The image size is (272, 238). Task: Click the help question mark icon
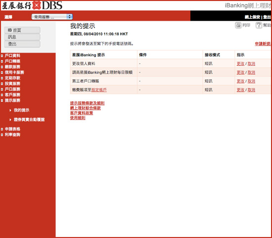(259, 25)
